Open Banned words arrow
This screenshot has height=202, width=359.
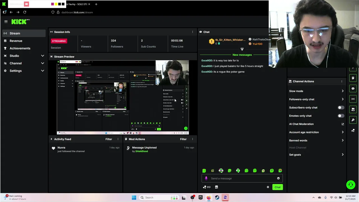[342, 140]
